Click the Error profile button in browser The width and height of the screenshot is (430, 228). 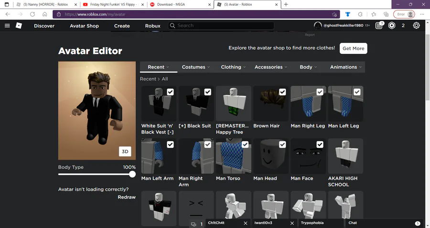click(404, 14)
